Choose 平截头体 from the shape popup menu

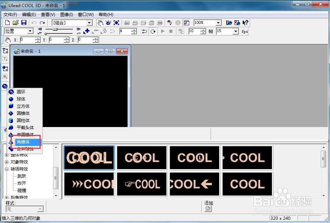(25, 127)
